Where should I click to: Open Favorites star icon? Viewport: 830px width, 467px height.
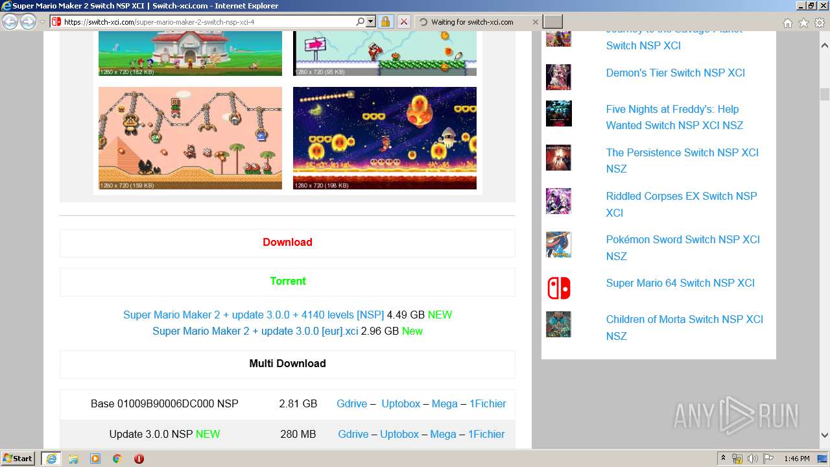[x=803, y=23]
